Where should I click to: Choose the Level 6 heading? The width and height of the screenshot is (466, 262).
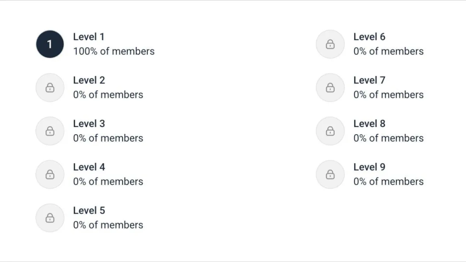[x=369, y=37]
